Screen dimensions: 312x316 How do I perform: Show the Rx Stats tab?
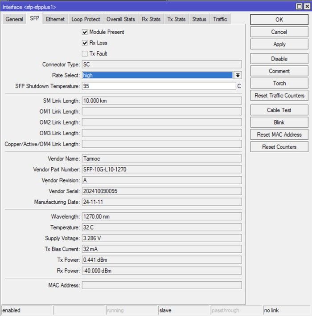(151, 19)
